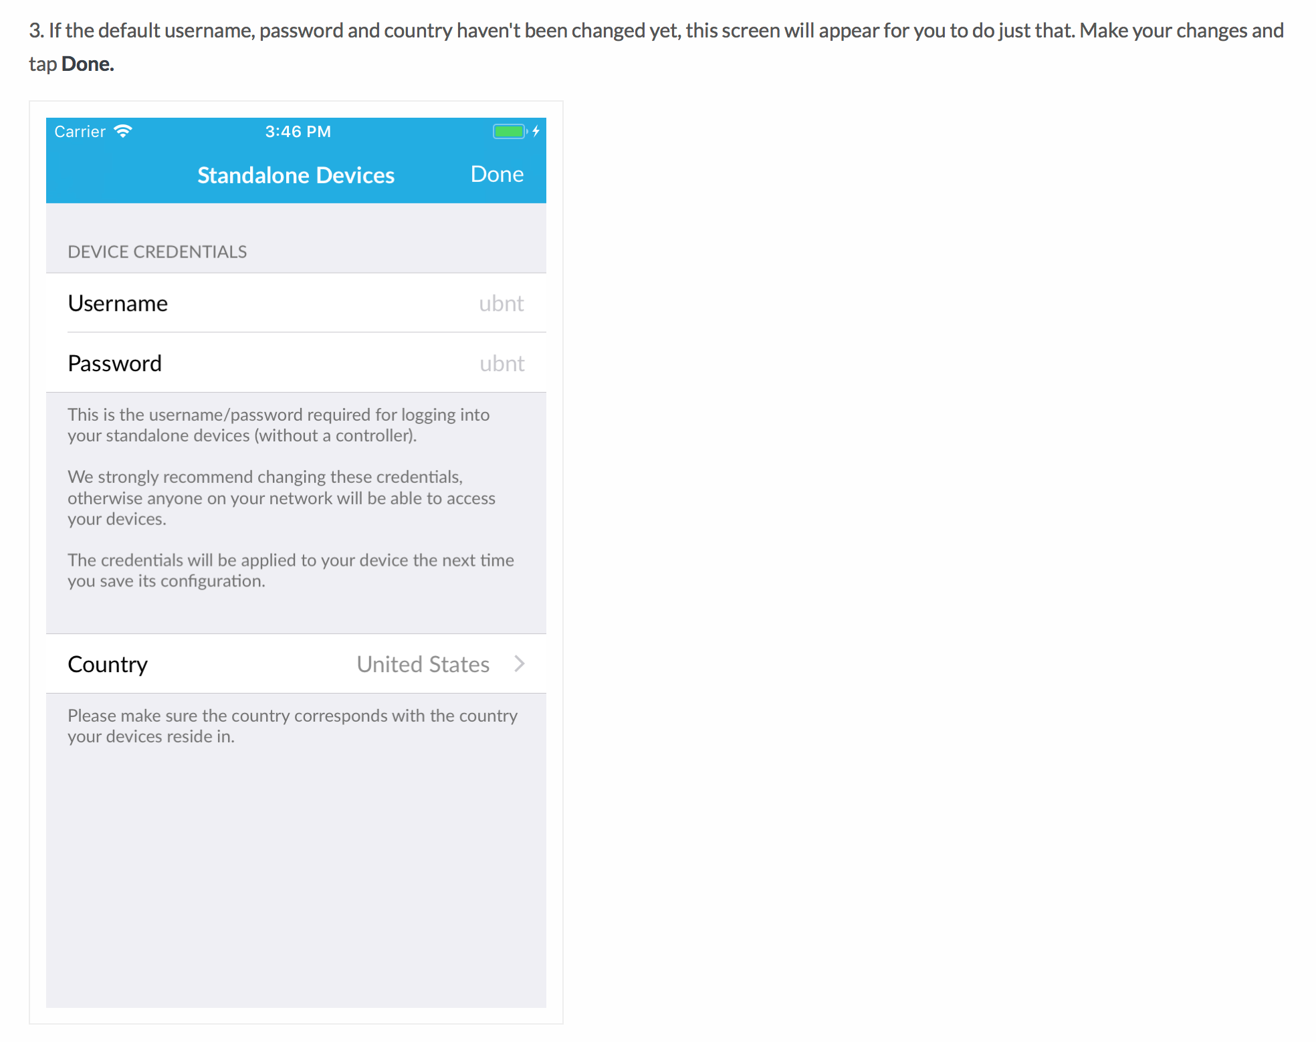1316x1042 pixels.
Task: Click the 'strongly recommend changing' paragraph
Action: click(x=281, y=498)
